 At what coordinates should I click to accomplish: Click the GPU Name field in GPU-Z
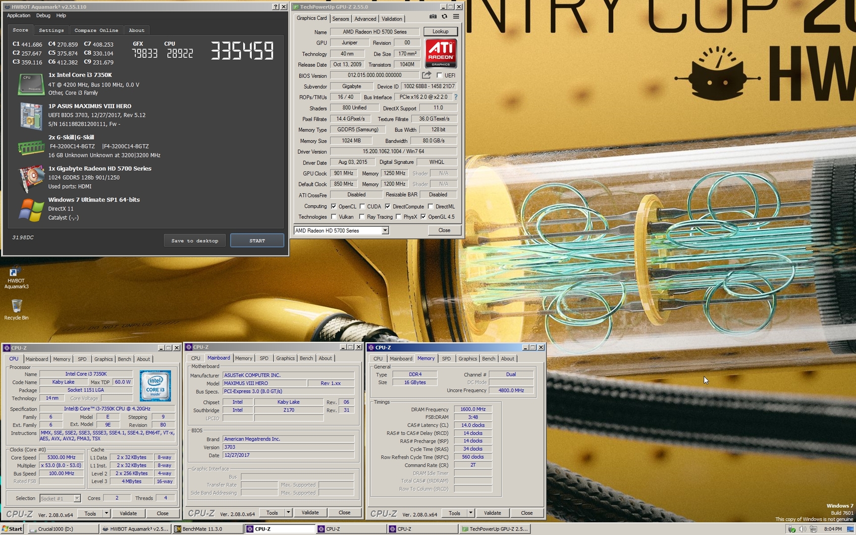[374, 32]
